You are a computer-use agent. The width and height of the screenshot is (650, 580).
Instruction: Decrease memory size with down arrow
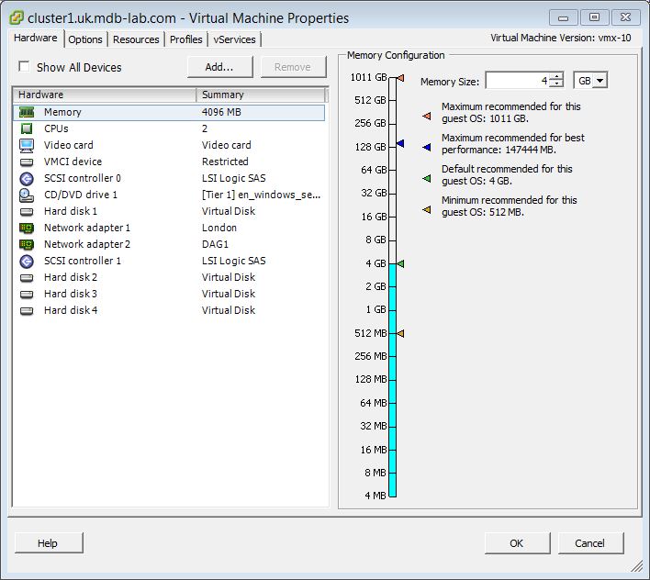coord(556,85)
